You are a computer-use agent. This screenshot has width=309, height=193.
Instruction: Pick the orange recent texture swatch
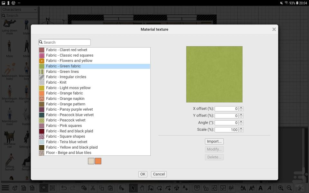(98, 161)
